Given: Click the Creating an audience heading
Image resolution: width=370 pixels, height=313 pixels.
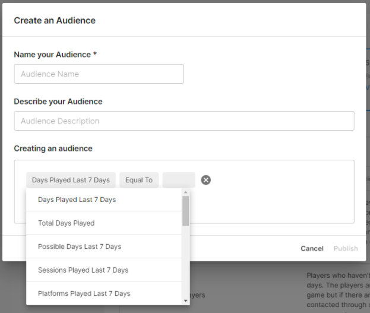Looking at the screenshot, I should (x=53, y=148).
